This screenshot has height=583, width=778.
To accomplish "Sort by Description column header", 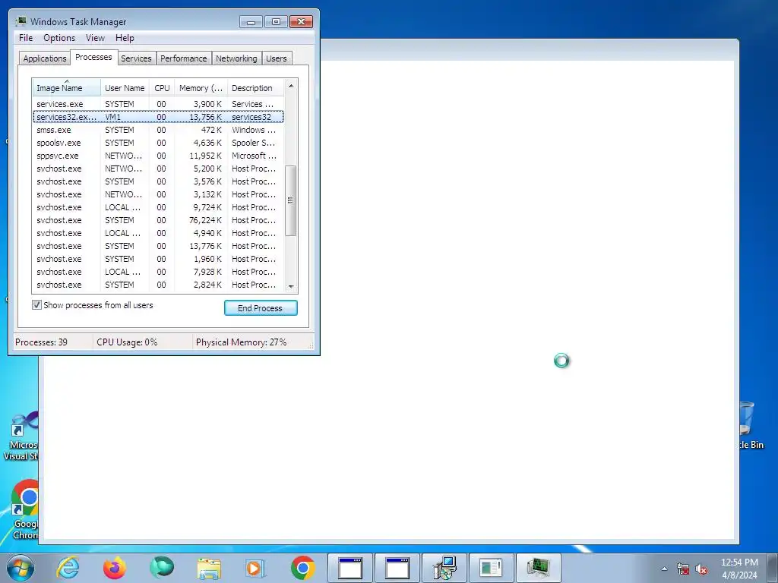I will 255,88.
